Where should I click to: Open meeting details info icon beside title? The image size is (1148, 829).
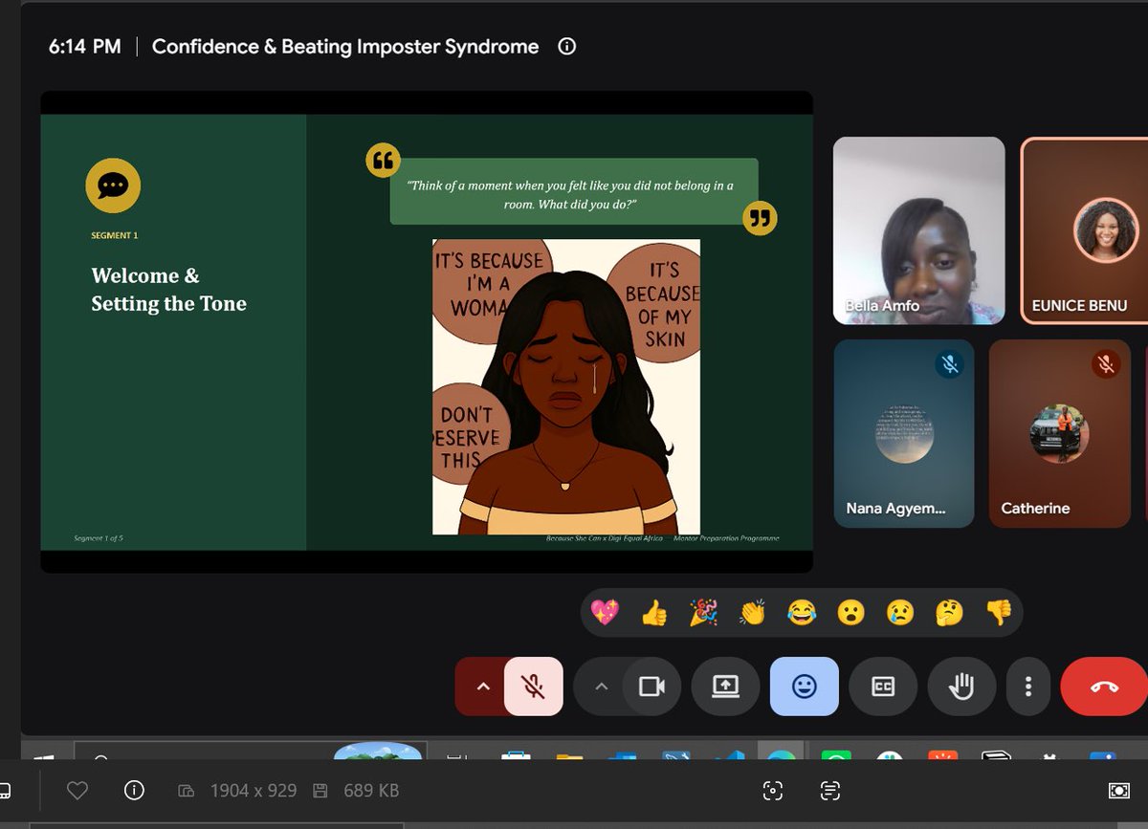point(567,46)
